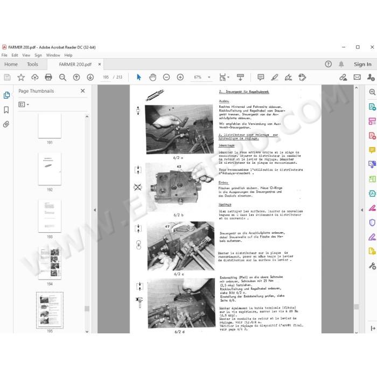
Task: Open the Bookmarks panel icon
Action: pos(6,110)
